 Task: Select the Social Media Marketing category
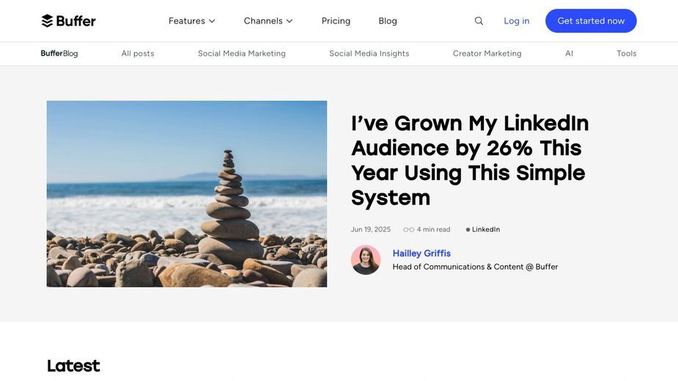tap(242, 53)
